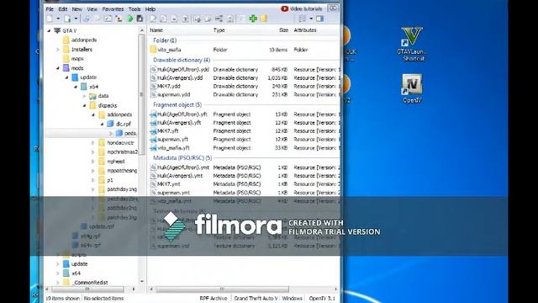Open the Favorites menu

tap(113, 9)
